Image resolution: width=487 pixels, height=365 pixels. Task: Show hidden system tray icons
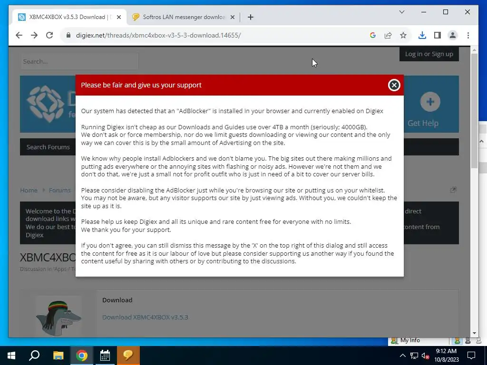(402, 355)
